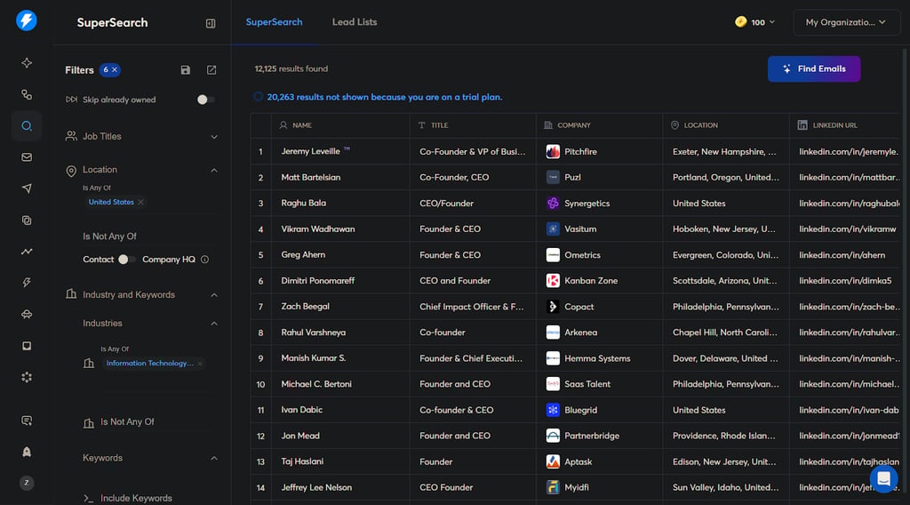Remove the United States location tag
The width and height of the screenshot is (910, 505).
click(141, 202)
